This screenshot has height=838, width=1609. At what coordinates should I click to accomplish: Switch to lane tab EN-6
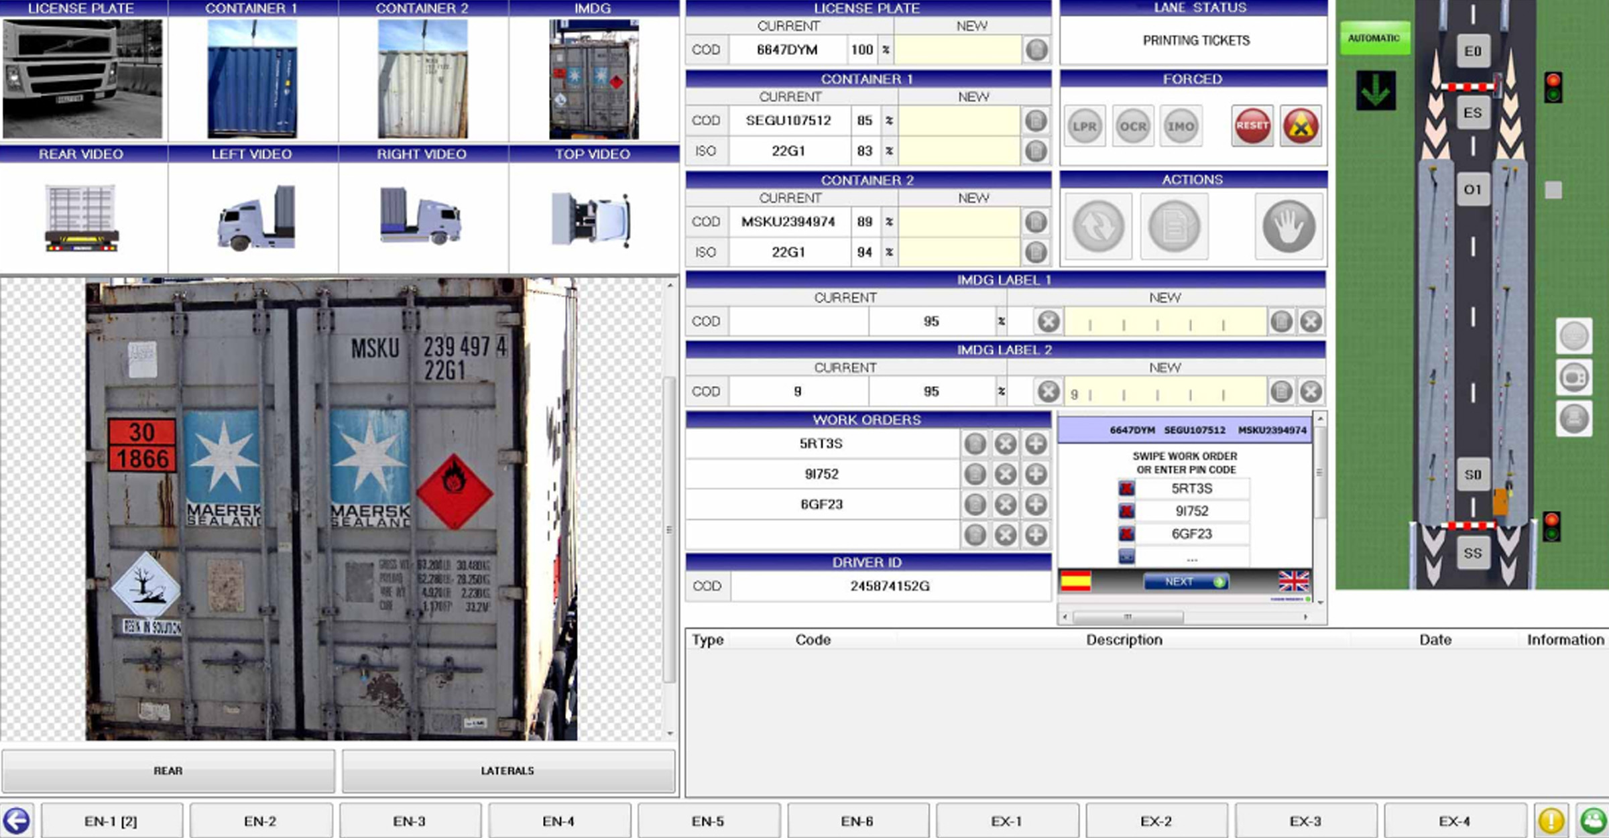(857, 821)
